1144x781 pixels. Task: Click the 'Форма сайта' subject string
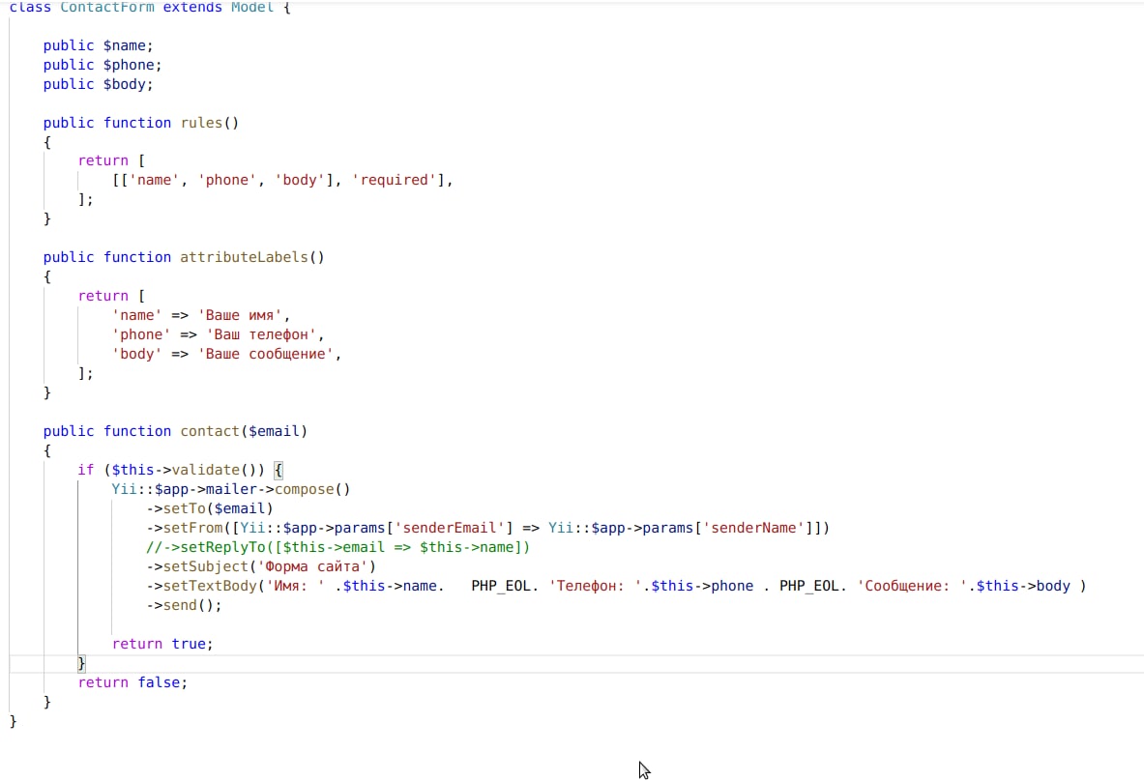click(312, 566)
